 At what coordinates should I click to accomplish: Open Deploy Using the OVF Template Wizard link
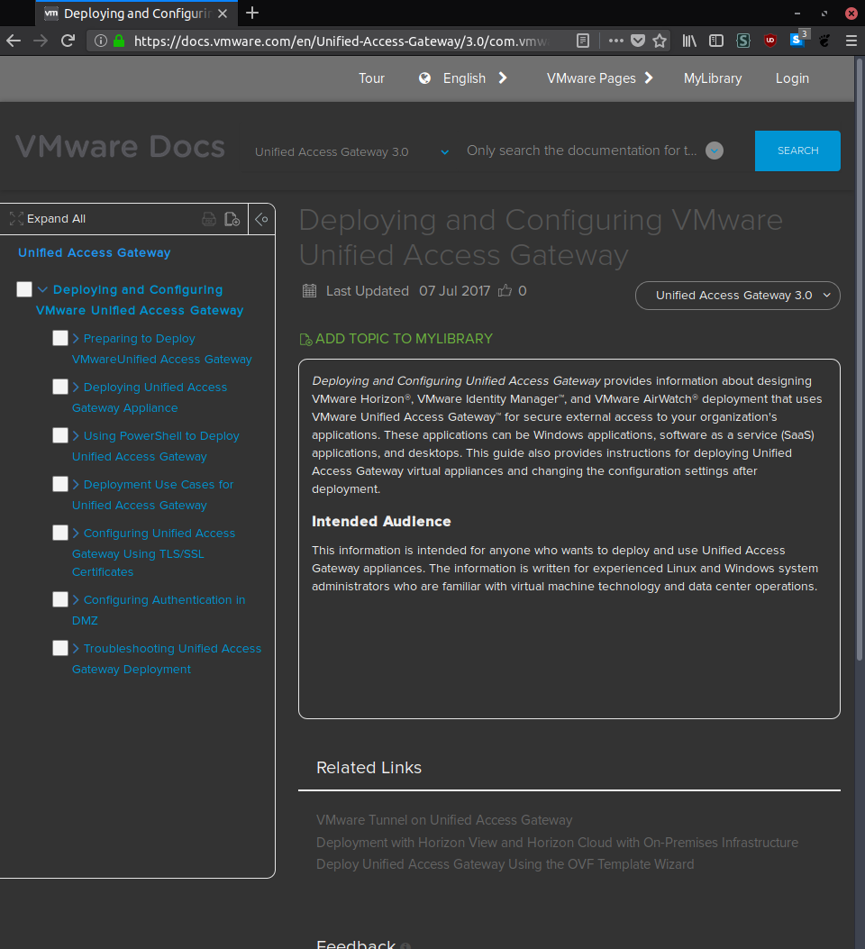(505, 864)
